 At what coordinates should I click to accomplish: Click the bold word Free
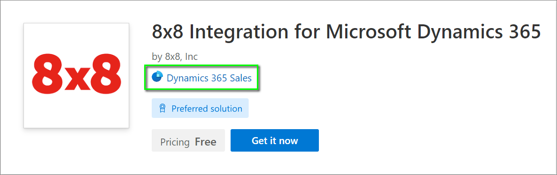[x=206, y=142]
